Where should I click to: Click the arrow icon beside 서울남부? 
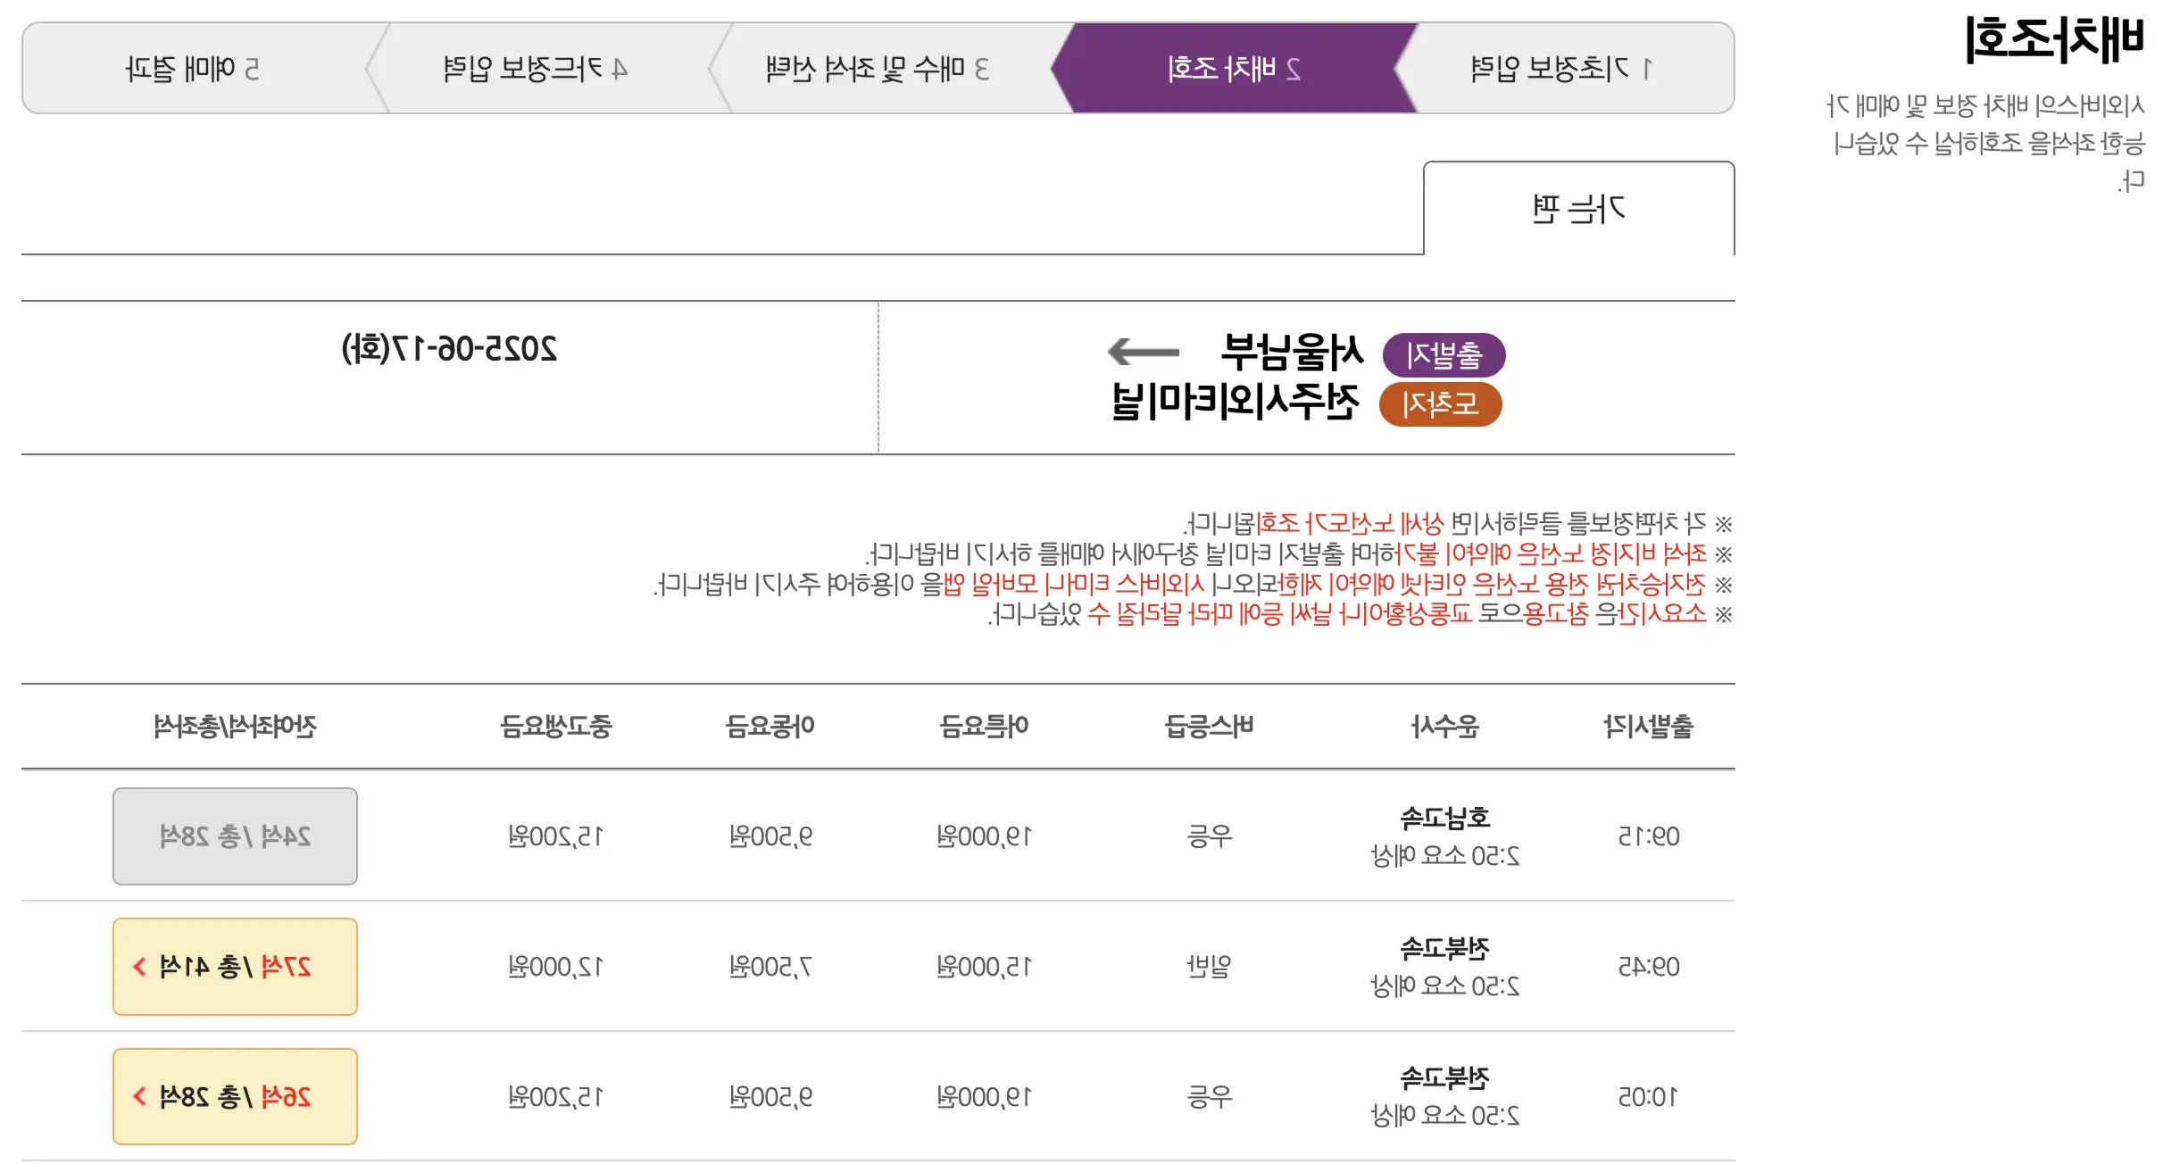[x=1143, y=352]
